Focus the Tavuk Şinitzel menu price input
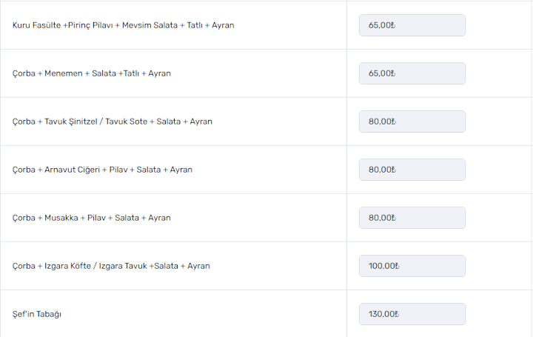The width and height of the screenshot is (533, 337). pyautogui.click(x=412, y=121)
